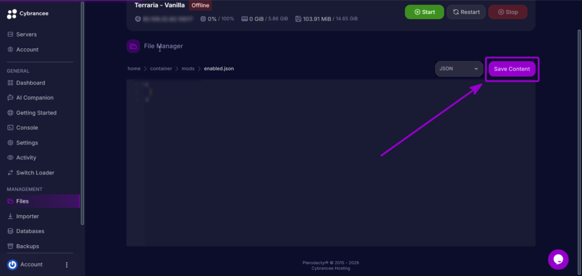
Task: Click the Cybrancee Hosting footer text
Action: 331,268
